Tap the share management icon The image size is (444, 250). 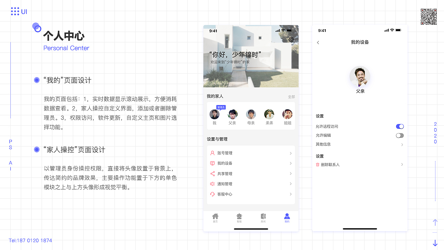click(x=212, y=174)
